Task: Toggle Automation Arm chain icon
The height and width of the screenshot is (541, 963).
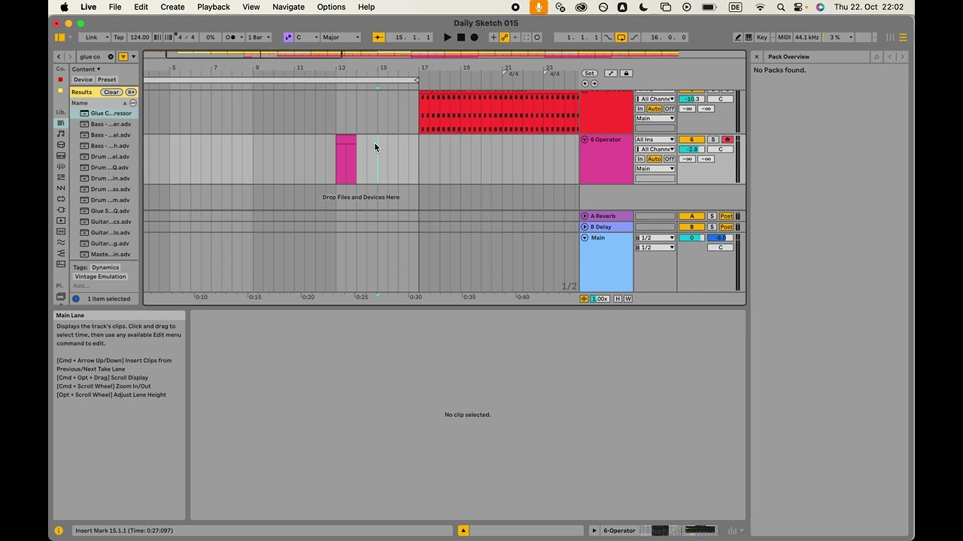Action: [x=505, y=37]
